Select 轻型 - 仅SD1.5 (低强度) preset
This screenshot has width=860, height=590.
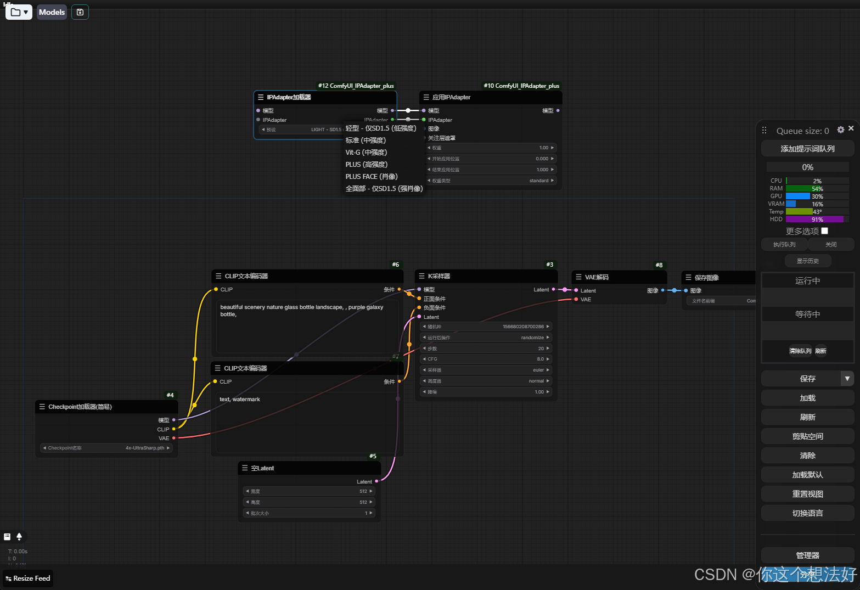tap(381, 128)
